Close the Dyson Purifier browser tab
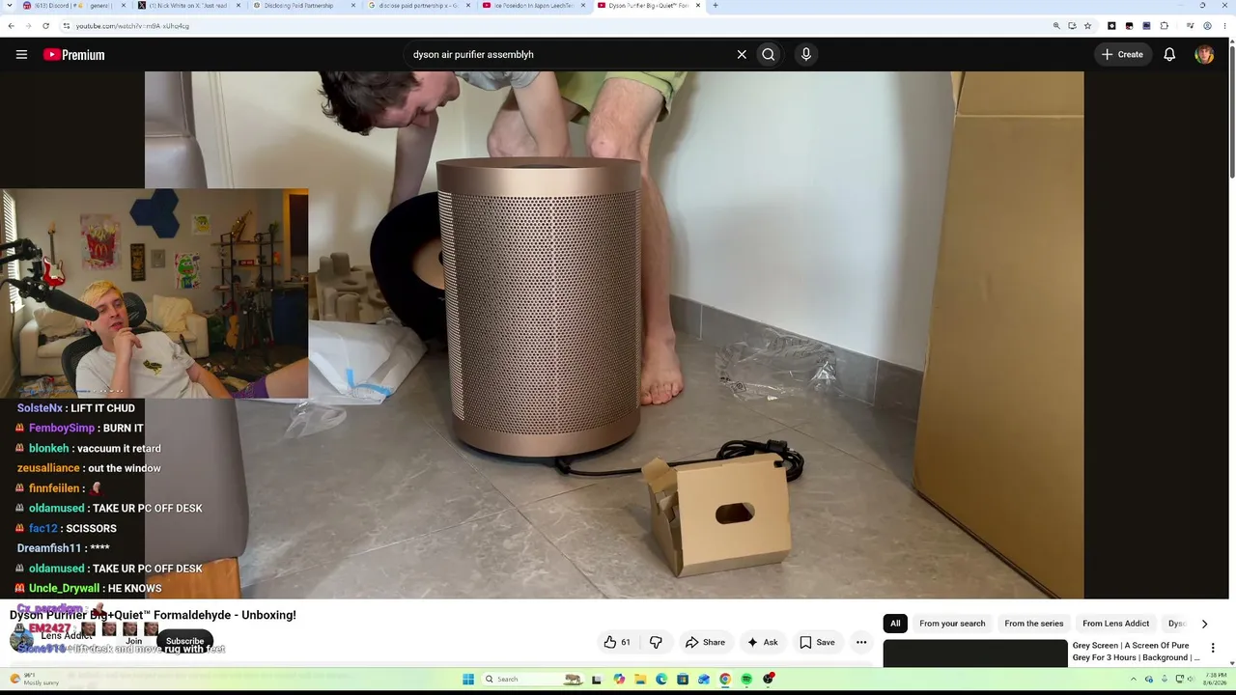The height and width of the screenshot is (695, 1236). 697,6
